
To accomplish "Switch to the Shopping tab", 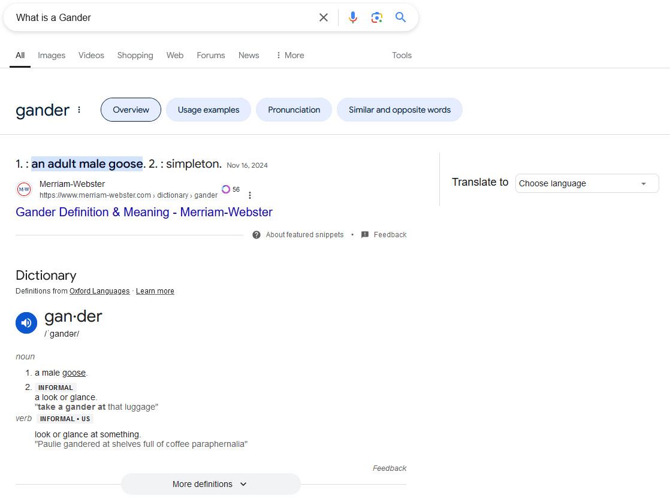I will (x=135, y=55).
